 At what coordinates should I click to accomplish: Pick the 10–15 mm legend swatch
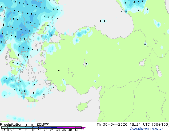coord(35,128)
